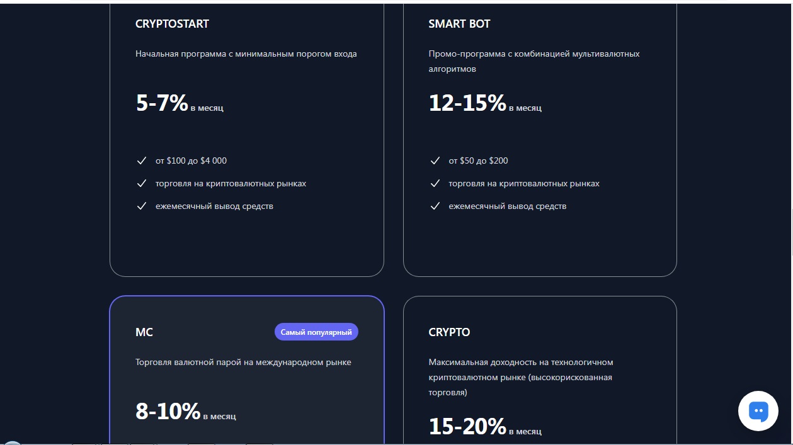Click the checkmark next to SMART BOT withdrawal line
This screenshot has height=445, width=793.
[435, 206]
